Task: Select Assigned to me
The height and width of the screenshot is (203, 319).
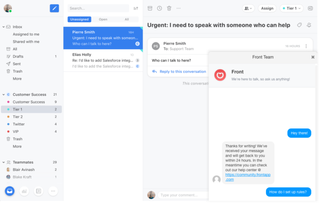Action: click(26, 34)
